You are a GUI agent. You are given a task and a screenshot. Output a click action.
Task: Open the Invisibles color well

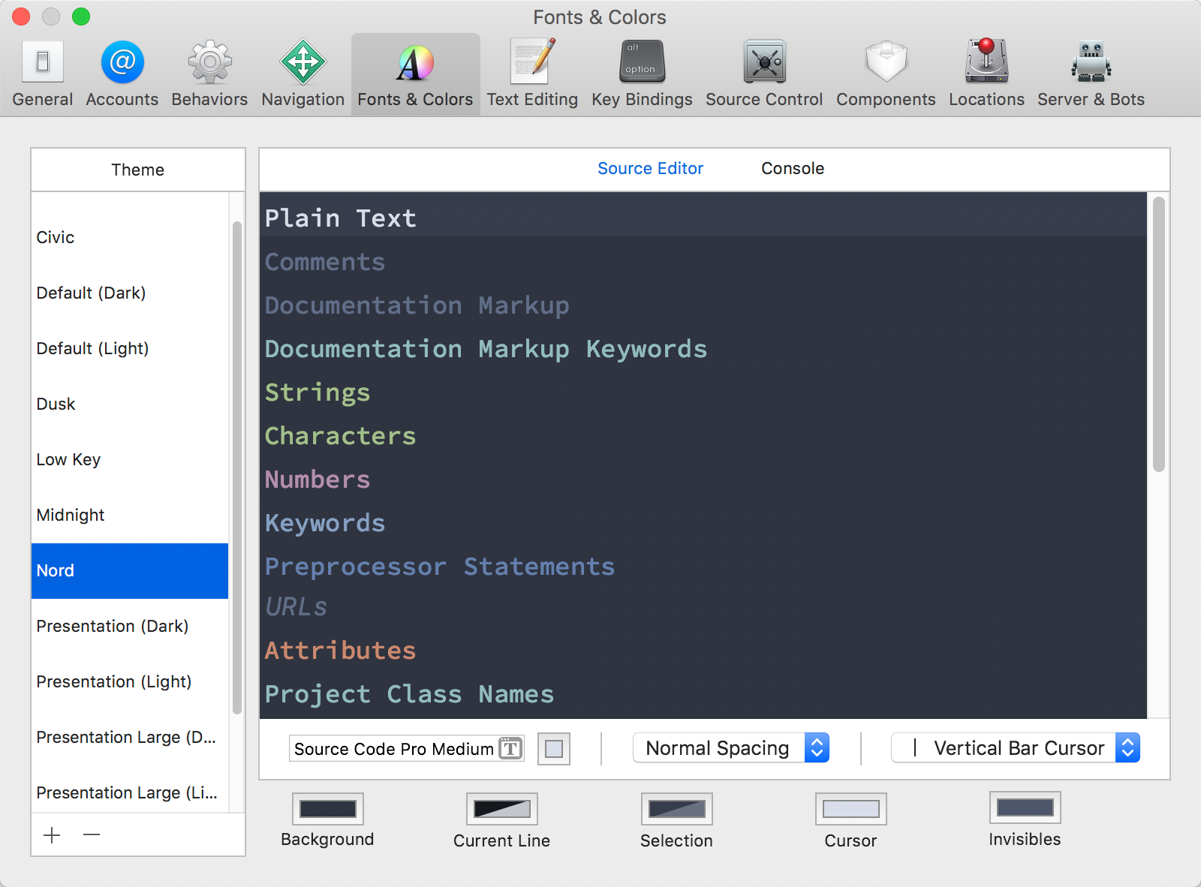click(1025, 807)
